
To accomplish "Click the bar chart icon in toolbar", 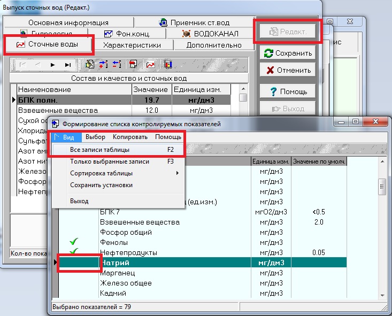I will [168, 65].
